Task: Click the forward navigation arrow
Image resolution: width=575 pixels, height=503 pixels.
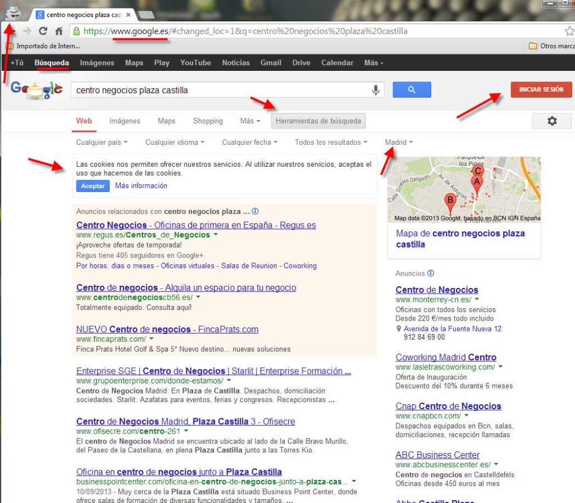Action: pyautogui.click(x=27, y=31)
